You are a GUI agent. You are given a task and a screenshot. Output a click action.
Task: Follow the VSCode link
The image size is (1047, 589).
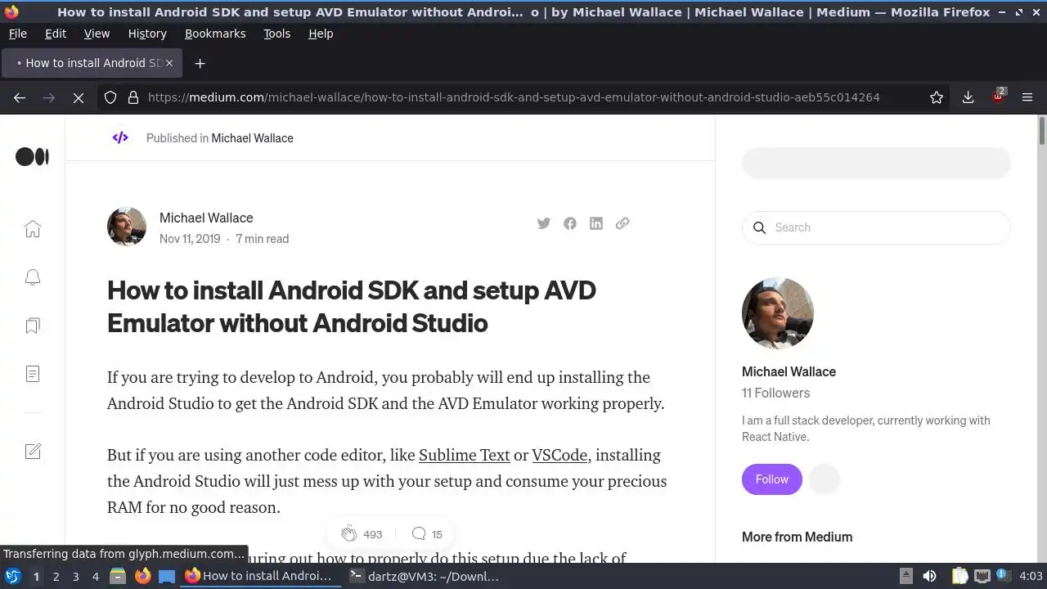559,455
